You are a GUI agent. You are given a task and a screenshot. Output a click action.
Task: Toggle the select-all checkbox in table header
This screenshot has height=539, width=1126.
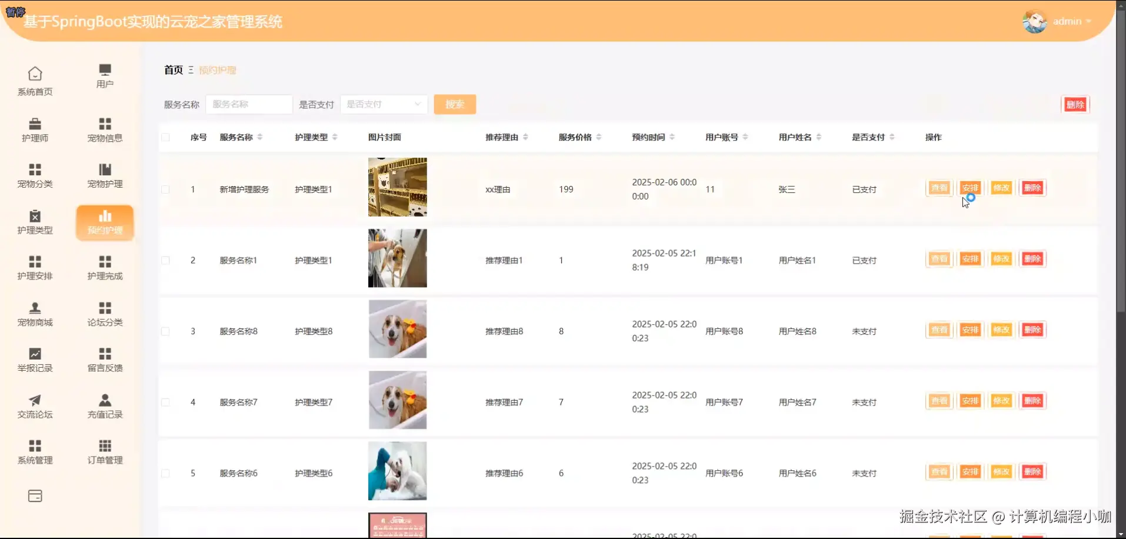(165, 137)
